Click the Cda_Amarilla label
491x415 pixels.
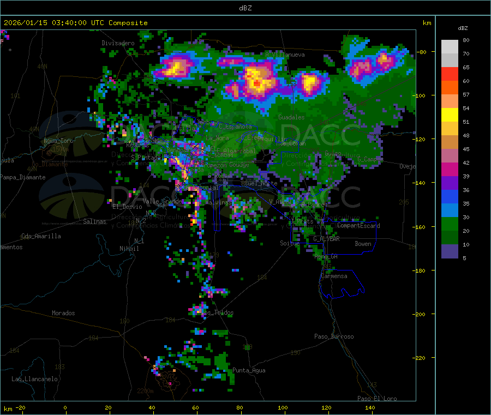(x=41, y=236)
